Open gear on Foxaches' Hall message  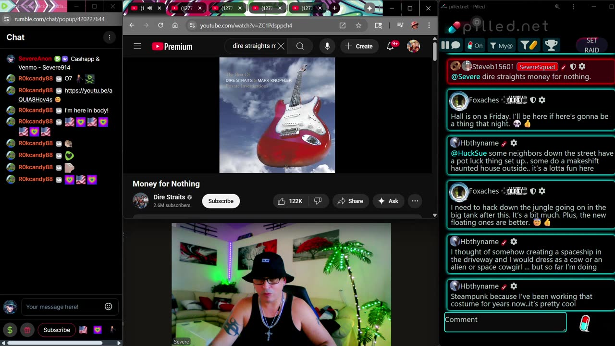542,100
